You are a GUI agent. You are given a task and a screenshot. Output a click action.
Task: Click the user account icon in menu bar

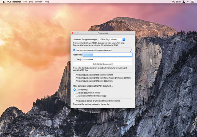tap(184, 2)
